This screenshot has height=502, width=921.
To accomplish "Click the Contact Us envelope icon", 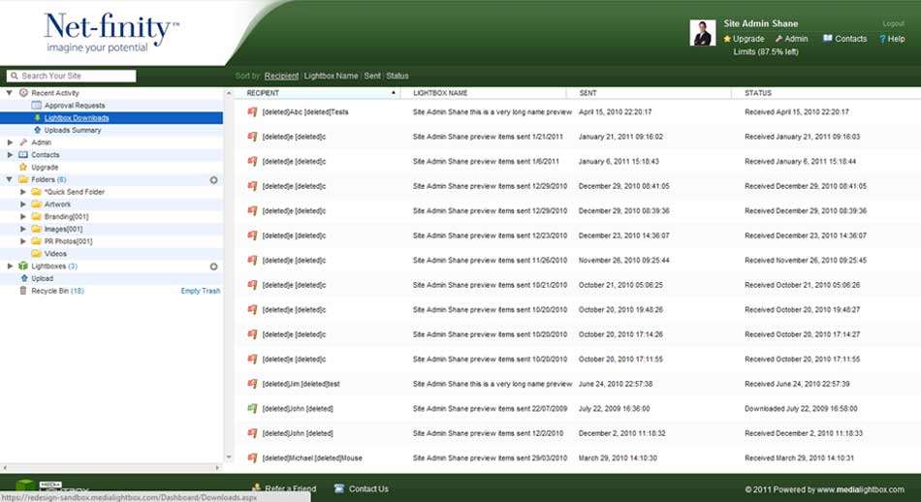I will (x=339, y=488).
